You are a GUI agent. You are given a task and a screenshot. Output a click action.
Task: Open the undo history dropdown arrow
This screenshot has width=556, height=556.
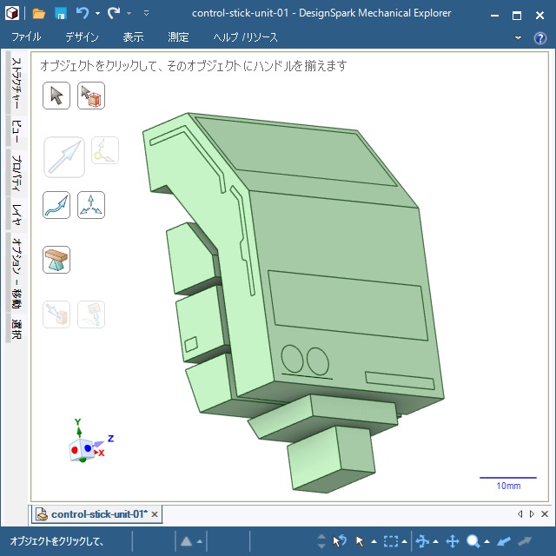96,14
